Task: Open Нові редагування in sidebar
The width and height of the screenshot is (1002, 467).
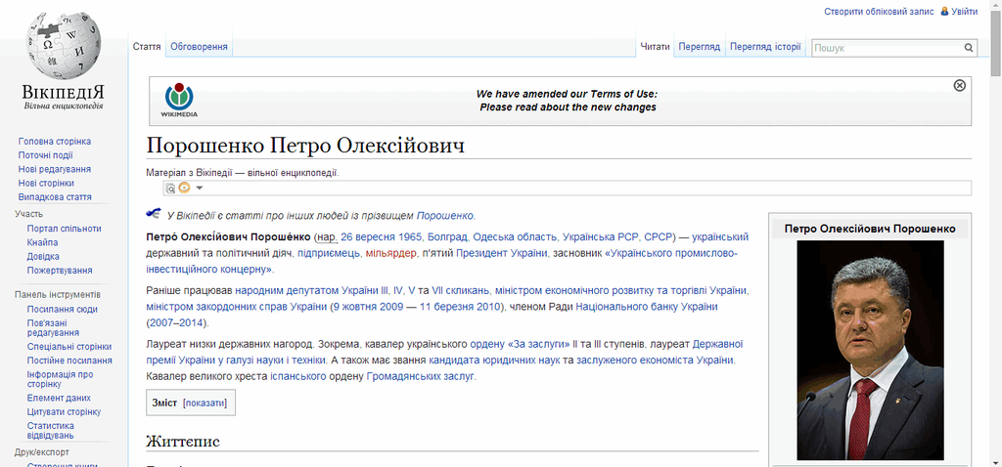Action: point(55,169)
